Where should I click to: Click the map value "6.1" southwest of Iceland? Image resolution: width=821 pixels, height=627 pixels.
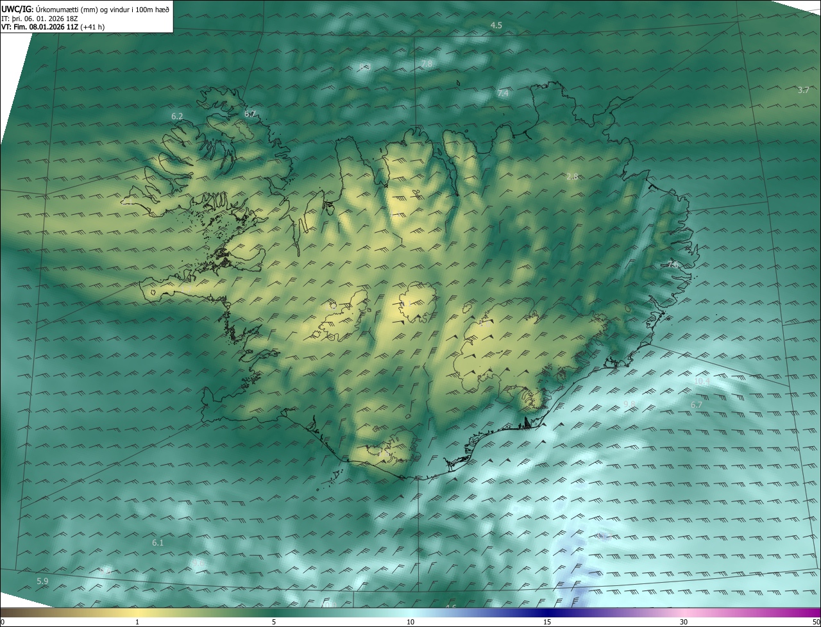[158, 543]
